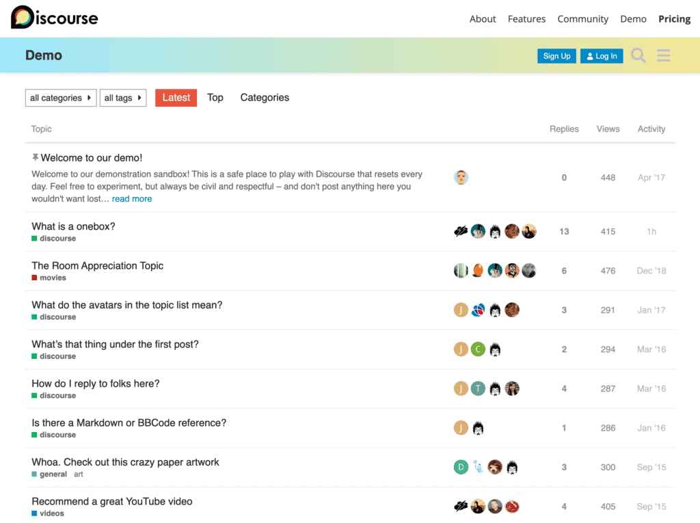
Task: Click red avatar in YouTube video row
Action: (x=512, y=507)
